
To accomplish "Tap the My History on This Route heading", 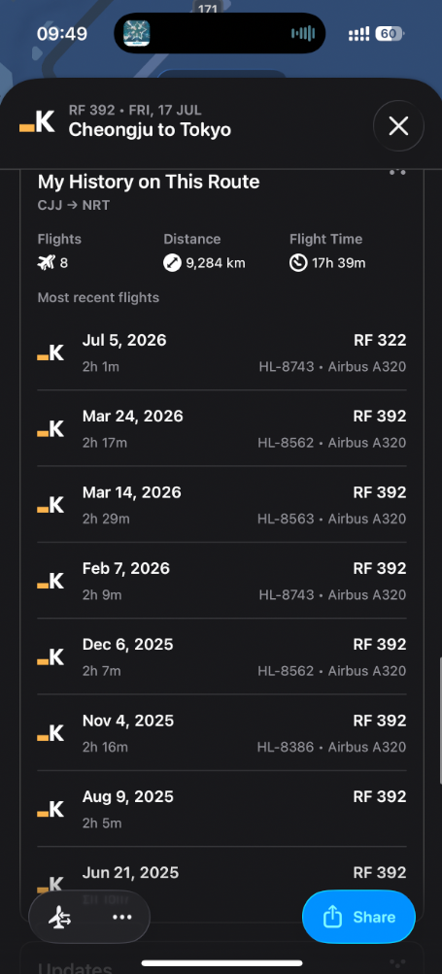I will pos(149,182).
